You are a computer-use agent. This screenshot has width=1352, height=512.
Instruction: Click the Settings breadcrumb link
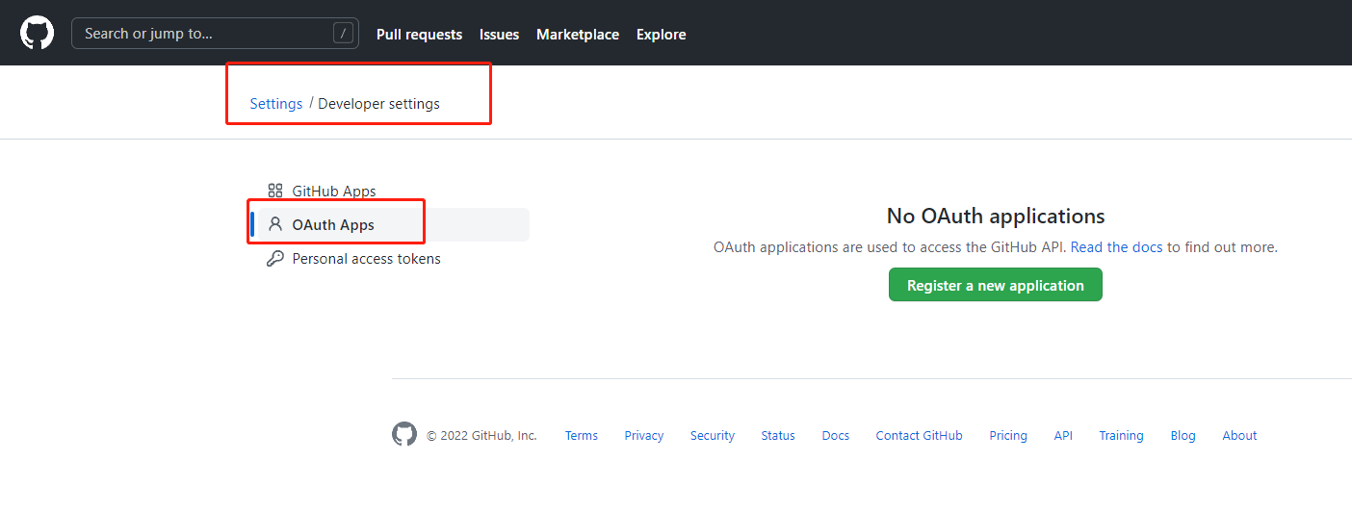[276, 104]
